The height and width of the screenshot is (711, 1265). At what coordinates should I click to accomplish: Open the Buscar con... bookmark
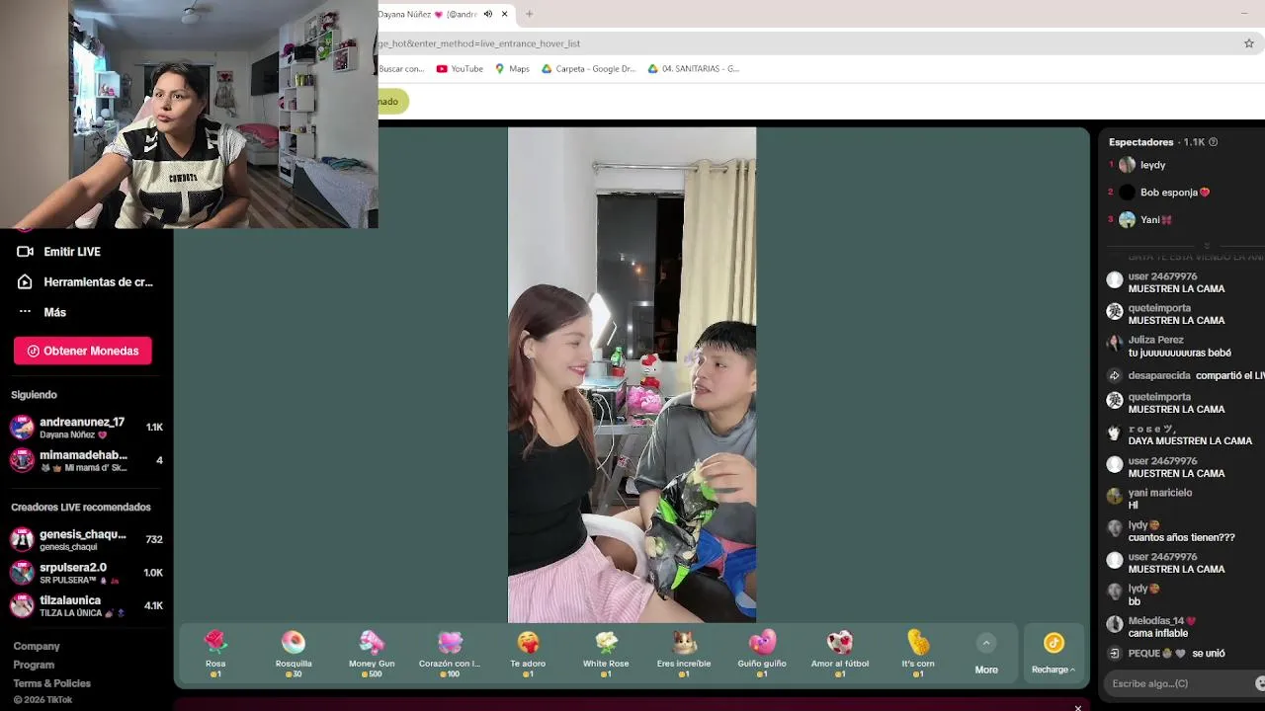(401, 69)
